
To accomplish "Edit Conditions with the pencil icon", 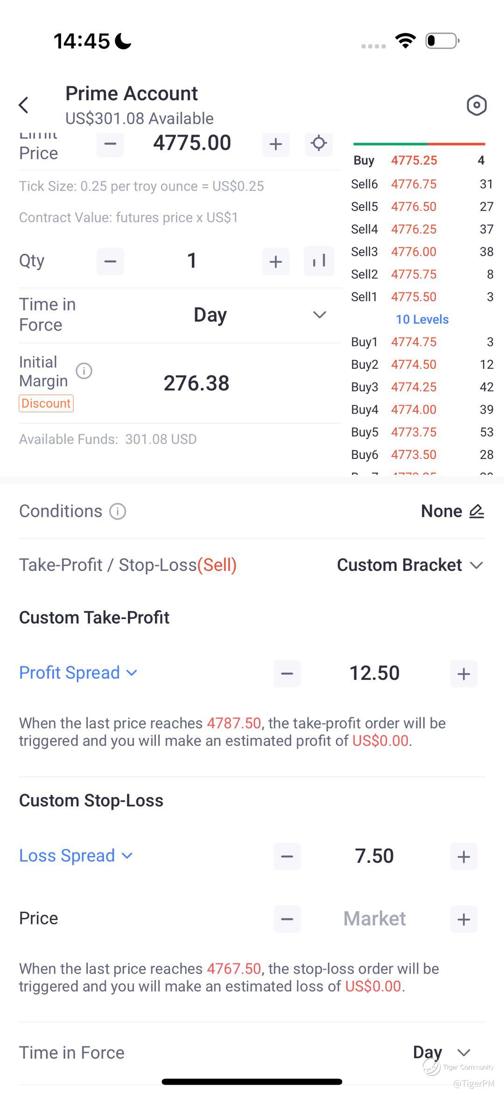I will (476, 512).
